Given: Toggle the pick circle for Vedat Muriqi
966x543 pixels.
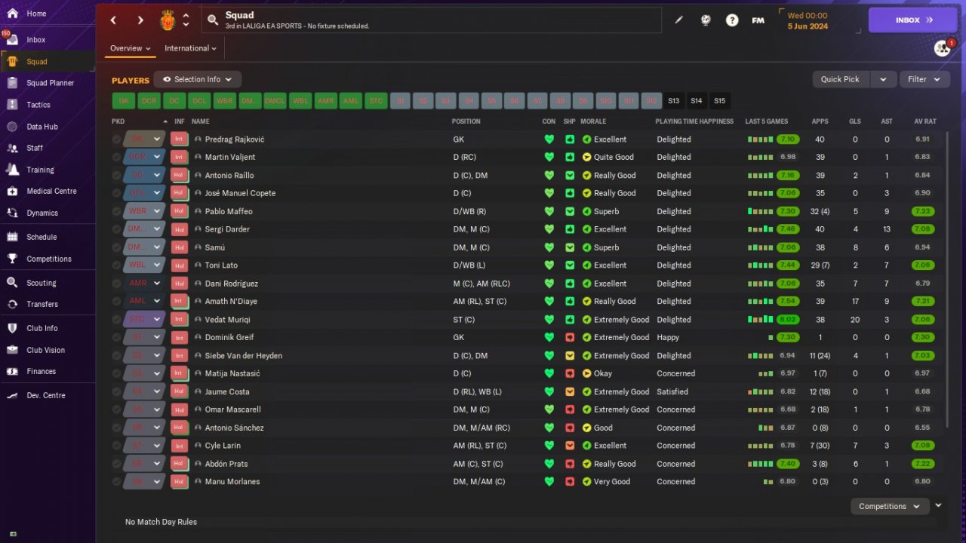Looking at the screenshot, I should [x=116, y=320].
